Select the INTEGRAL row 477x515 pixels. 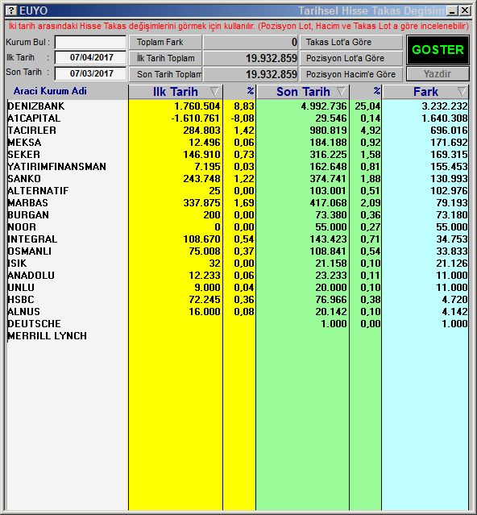tap(238, 239)
